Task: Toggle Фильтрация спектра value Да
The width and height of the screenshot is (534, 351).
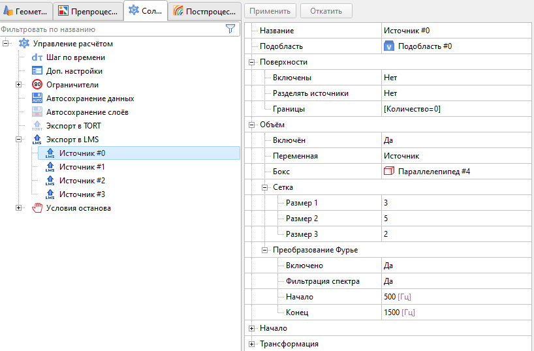Action: pos(388,281)
